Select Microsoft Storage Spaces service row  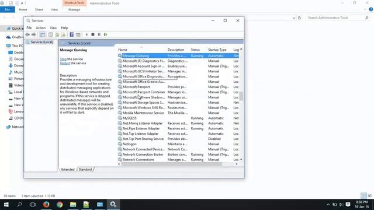pos(178,103)
